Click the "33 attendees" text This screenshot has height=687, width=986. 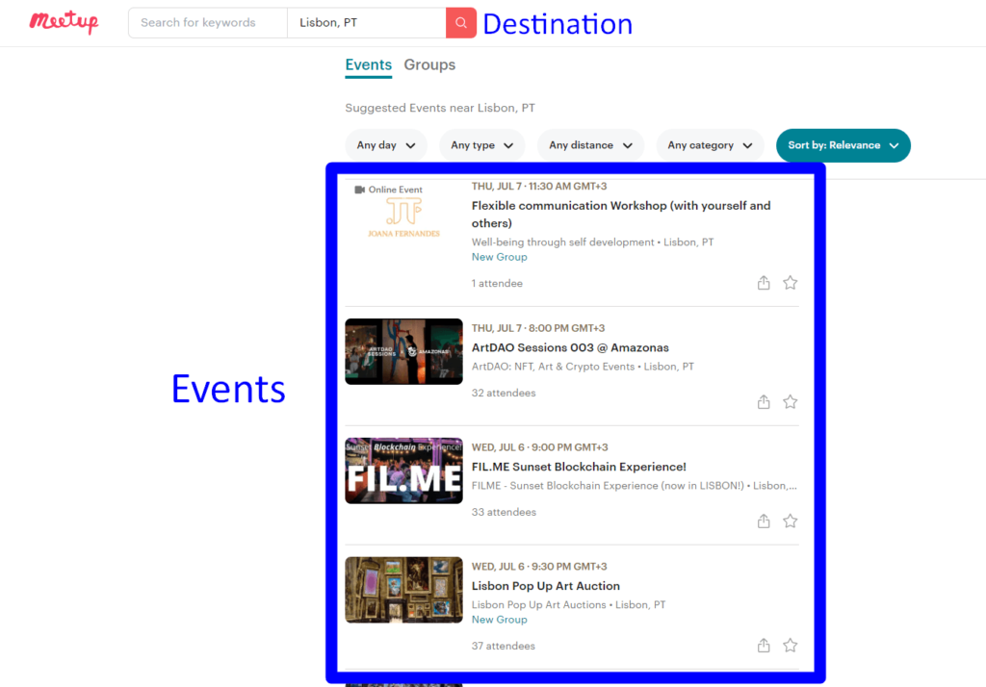504,512
